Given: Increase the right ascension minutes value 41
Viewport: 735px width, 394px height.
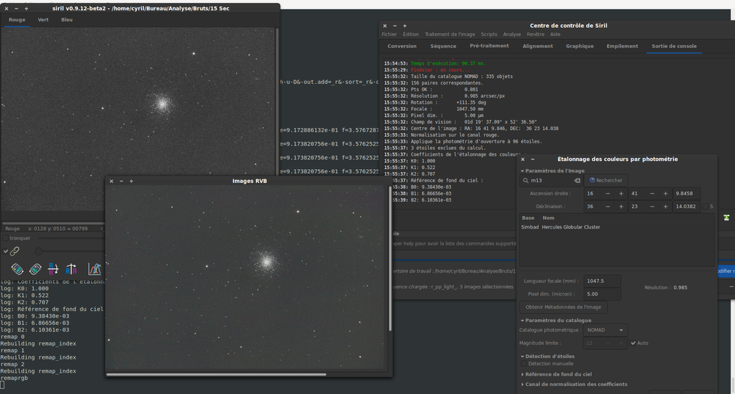Looking at the screenshot, I should [x=665, y=194].
